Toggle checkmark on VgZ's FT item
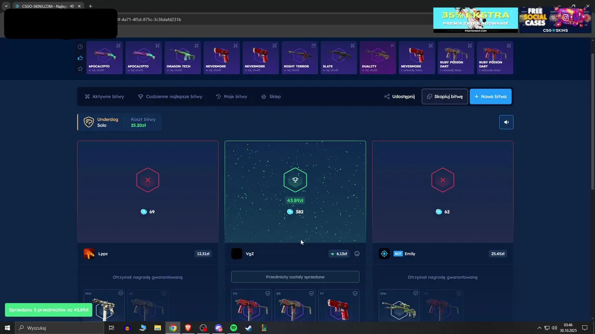 tap(355, 293)
